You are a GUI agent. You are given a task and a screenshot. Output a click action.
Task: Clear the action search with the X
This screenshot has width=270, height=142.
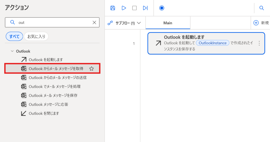coord(94,22)
